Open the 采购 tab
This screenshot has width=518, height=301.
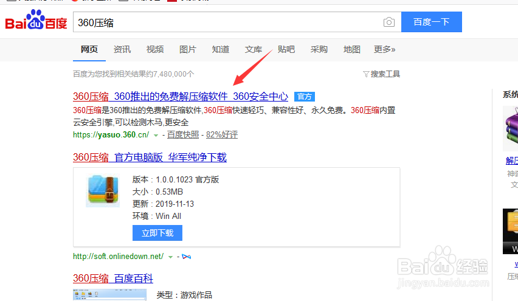[319, 50]
